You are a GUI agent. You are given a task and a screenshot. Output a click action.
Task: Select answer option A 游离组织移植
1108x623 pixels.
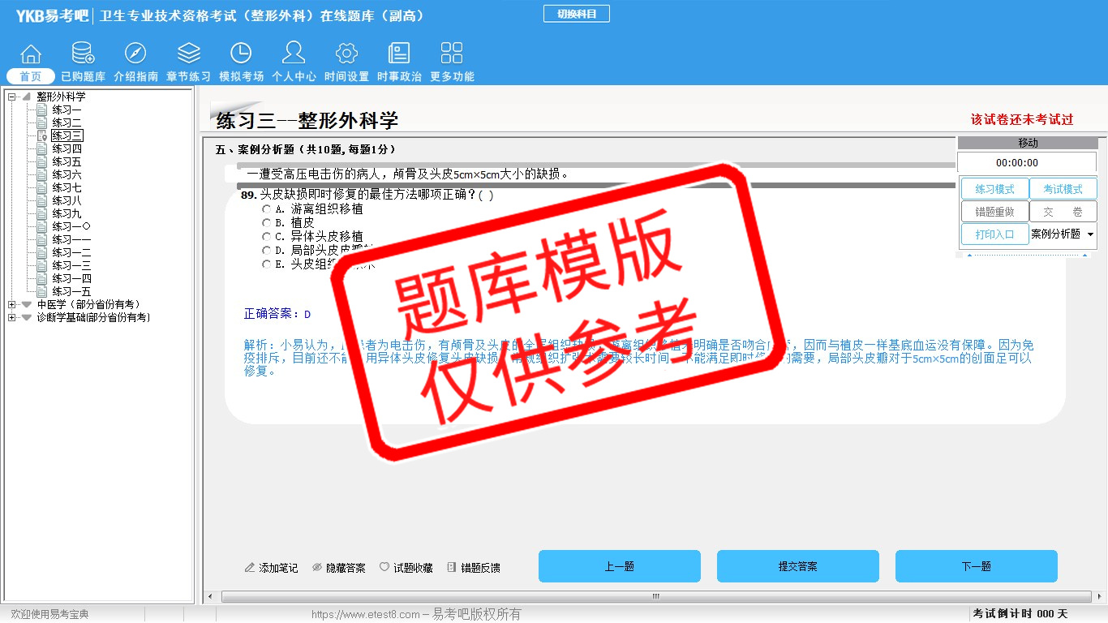(x=266, y=209)
